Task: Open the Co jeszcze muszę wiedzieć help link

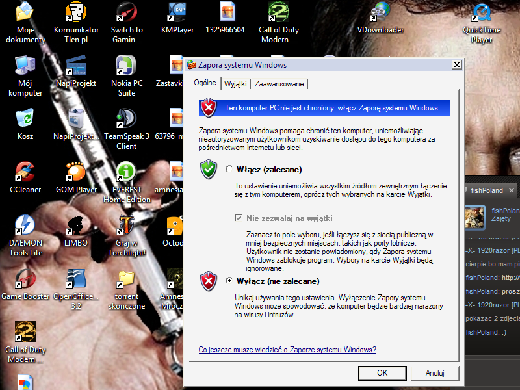Action: 287,350
